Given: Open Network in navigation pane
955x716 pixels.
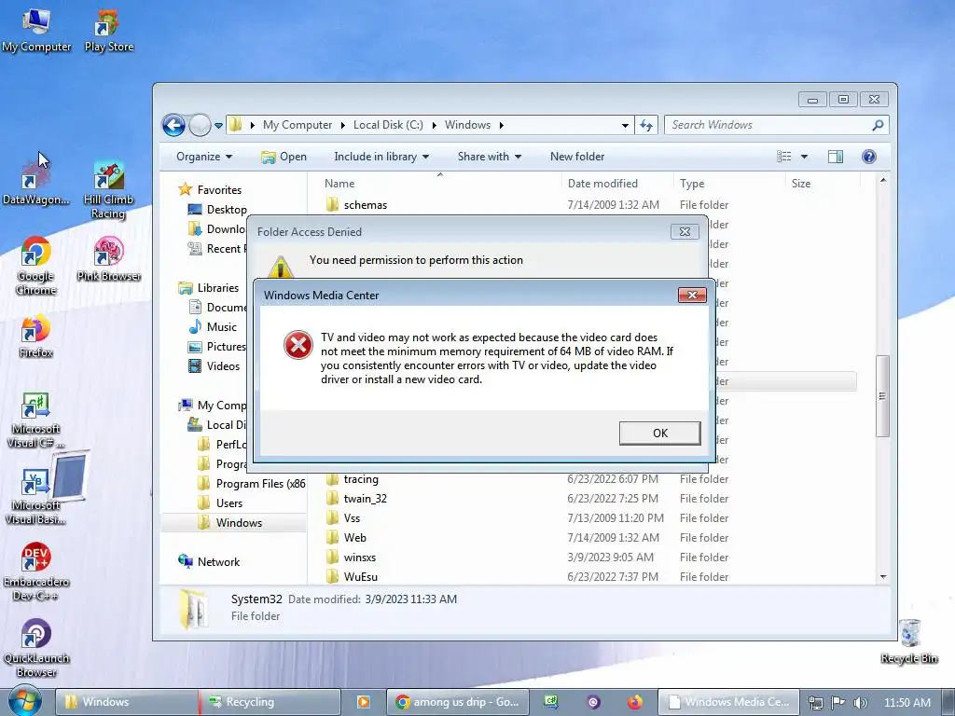Looking at the screenshot, I should coord(209,562).
